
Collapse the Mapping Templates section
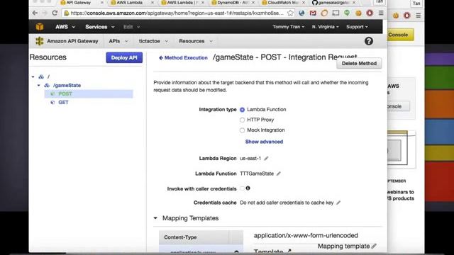tap(155, 218)
